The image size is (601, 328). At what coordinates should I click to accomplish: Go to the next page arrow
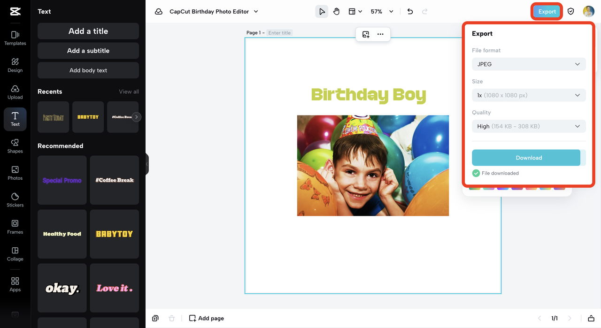click(570, 318)
